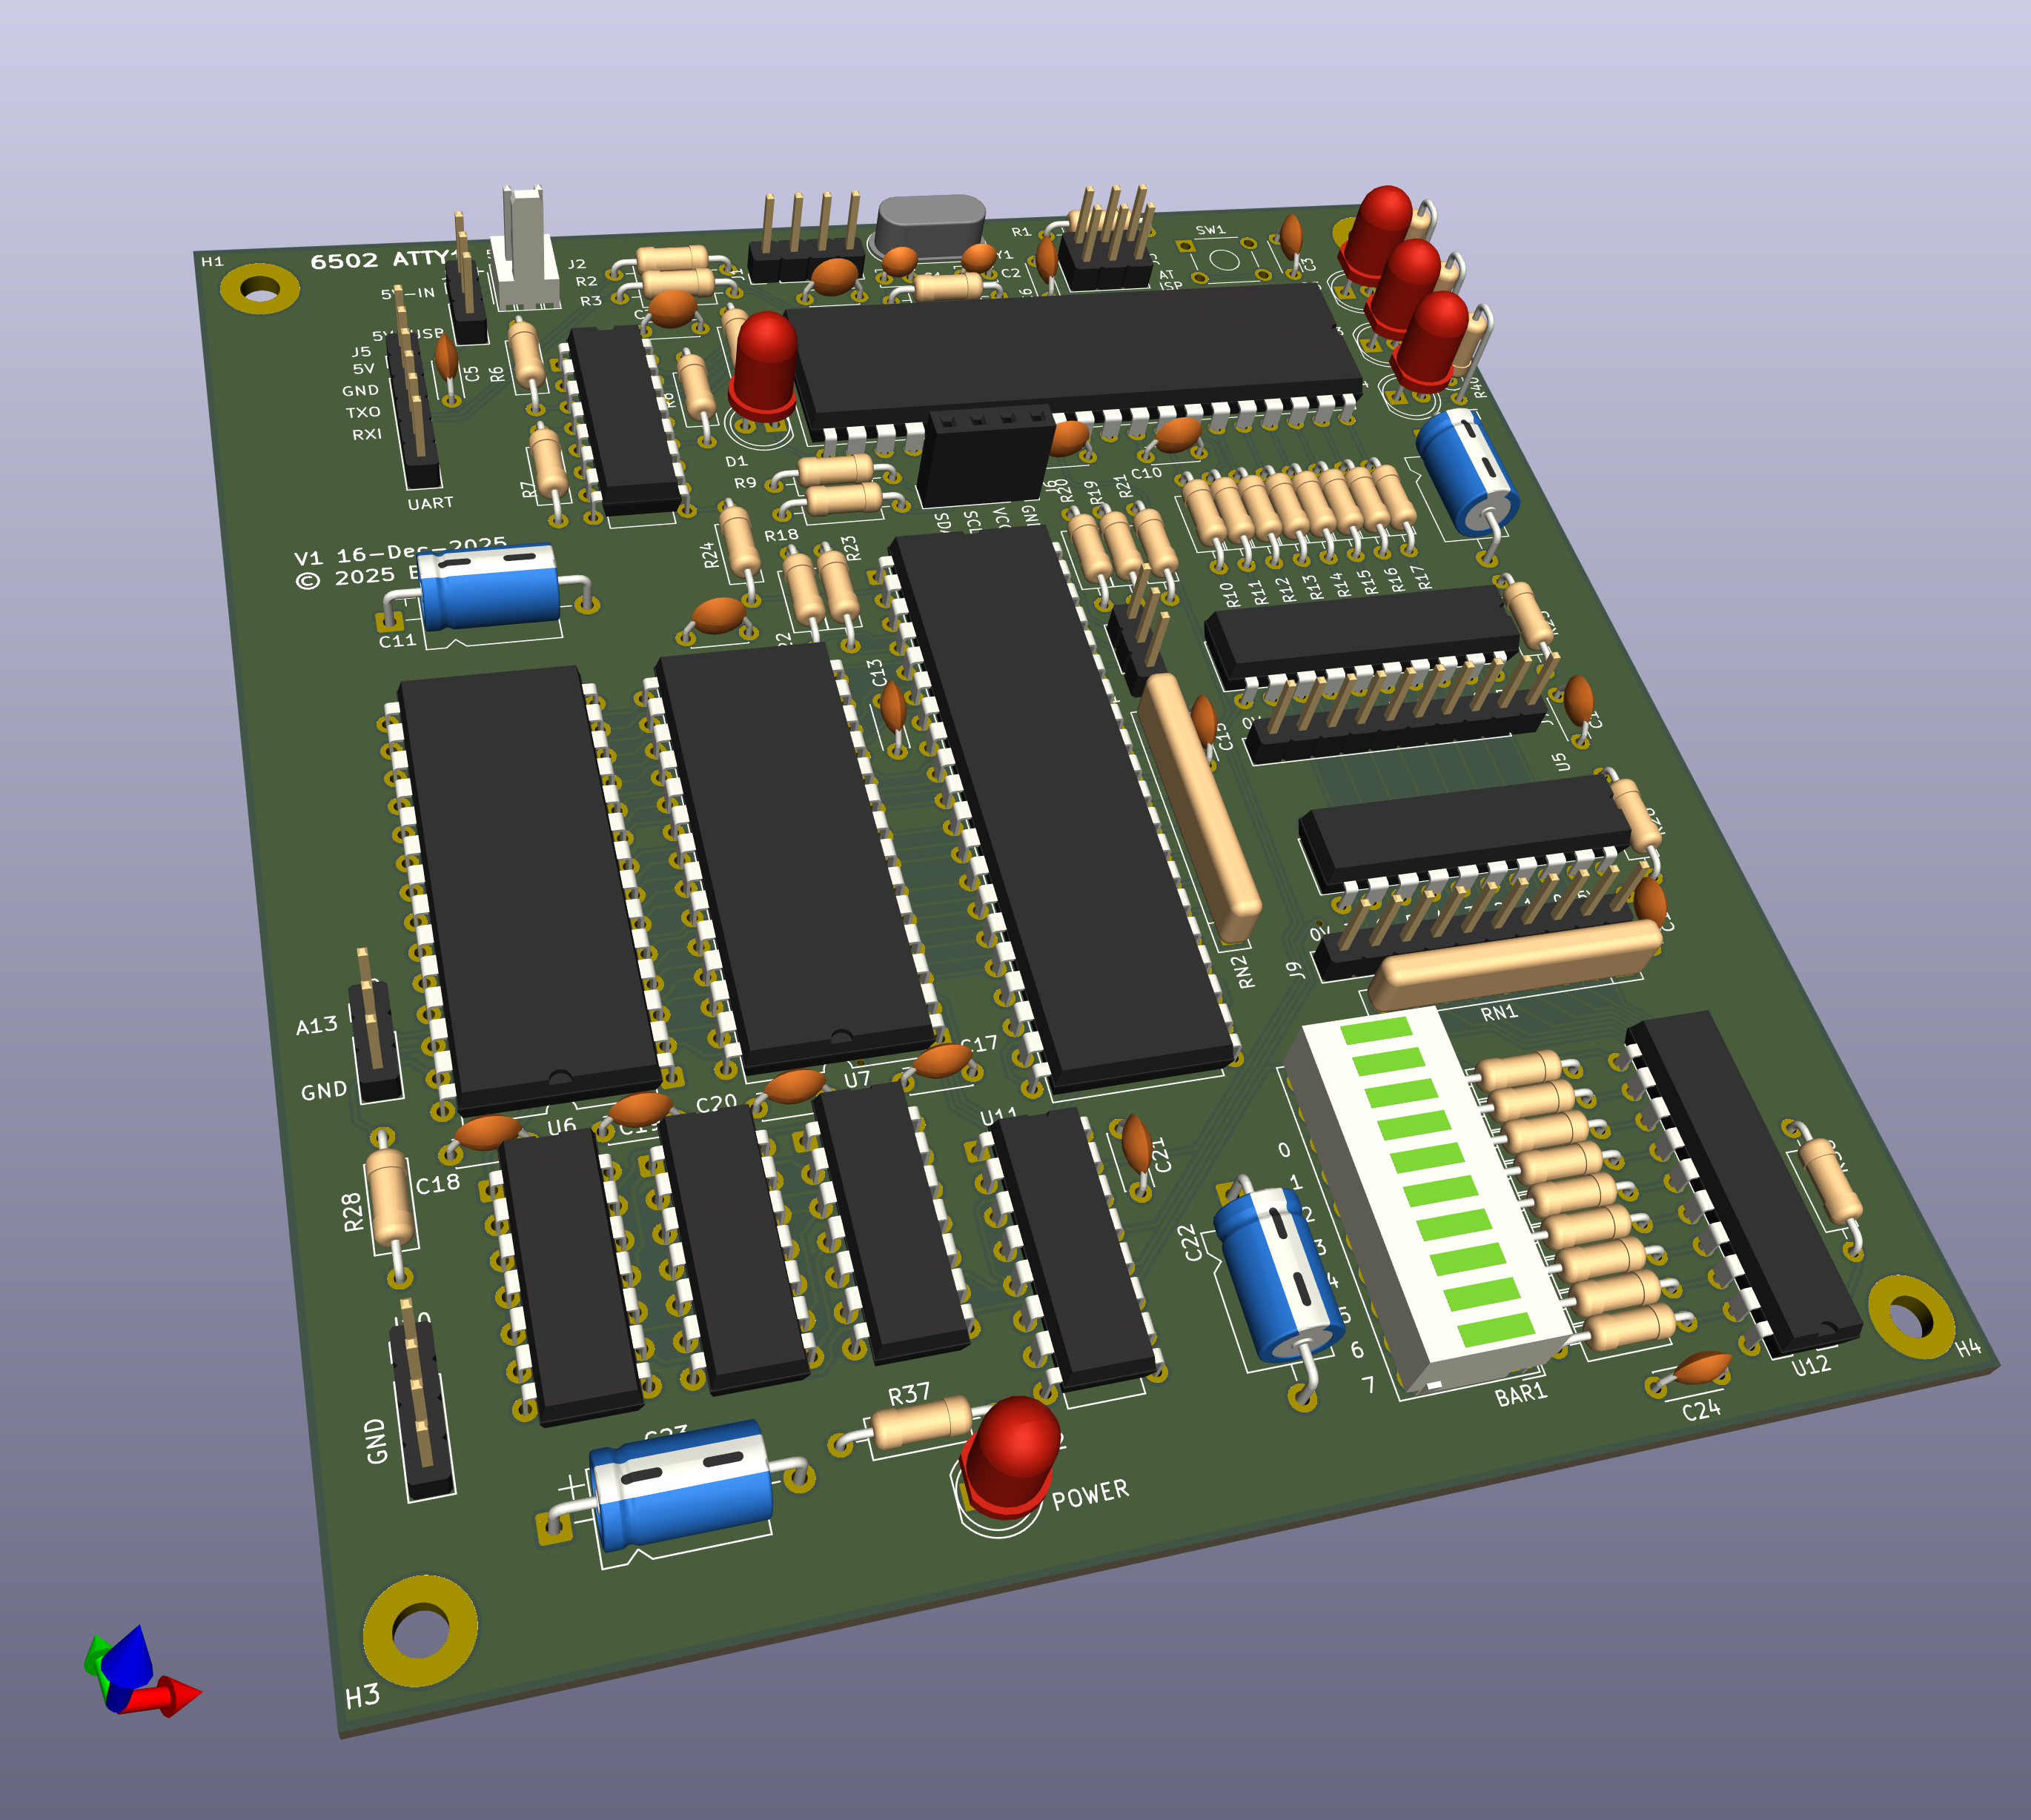Click the "V1 16-Dec-2025" version text
The image size is (2031, 1820).
tap(400, 553)
